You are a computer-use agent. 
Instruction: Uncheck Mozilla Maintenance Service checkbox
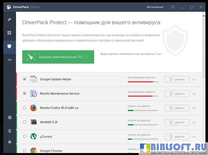(25, 93)
